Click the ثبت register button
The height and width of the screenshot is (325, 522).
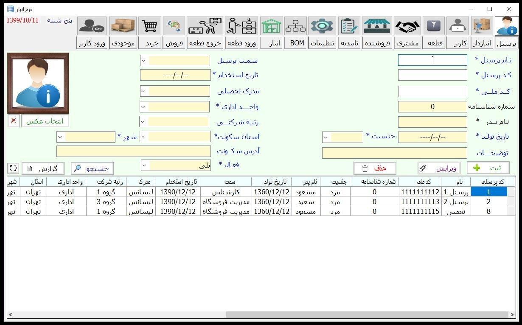(x=488, y=168)
